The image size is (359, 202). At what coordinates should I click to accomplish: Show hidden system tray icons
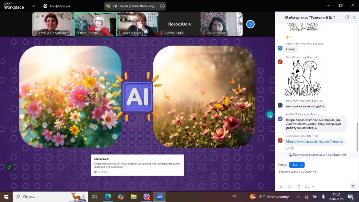pos(298,197)
